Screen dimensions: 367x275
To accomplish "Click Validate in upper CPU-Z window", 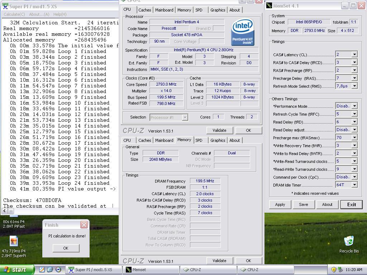I will click(x=220, y=130).
